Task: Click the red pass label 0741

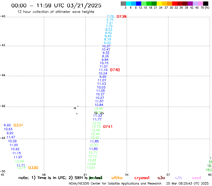Action: tap(108, 126)
